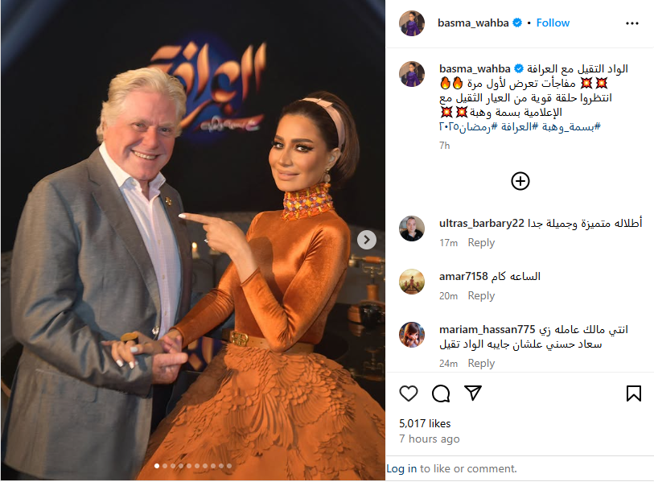The height and width of the screenshot is (482, 654).
Task: Reply to amar7158 comment
Action: click(481, 296)
